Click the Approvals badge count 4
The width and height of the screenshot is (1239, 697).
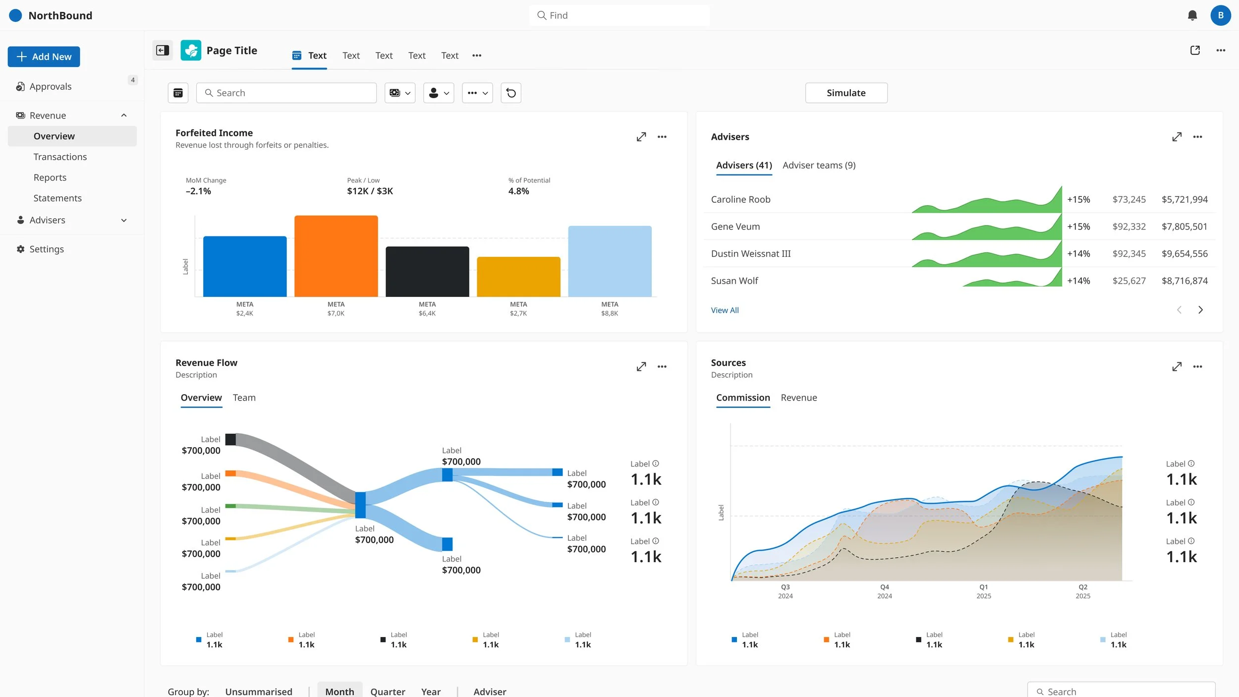click(132, 80)
